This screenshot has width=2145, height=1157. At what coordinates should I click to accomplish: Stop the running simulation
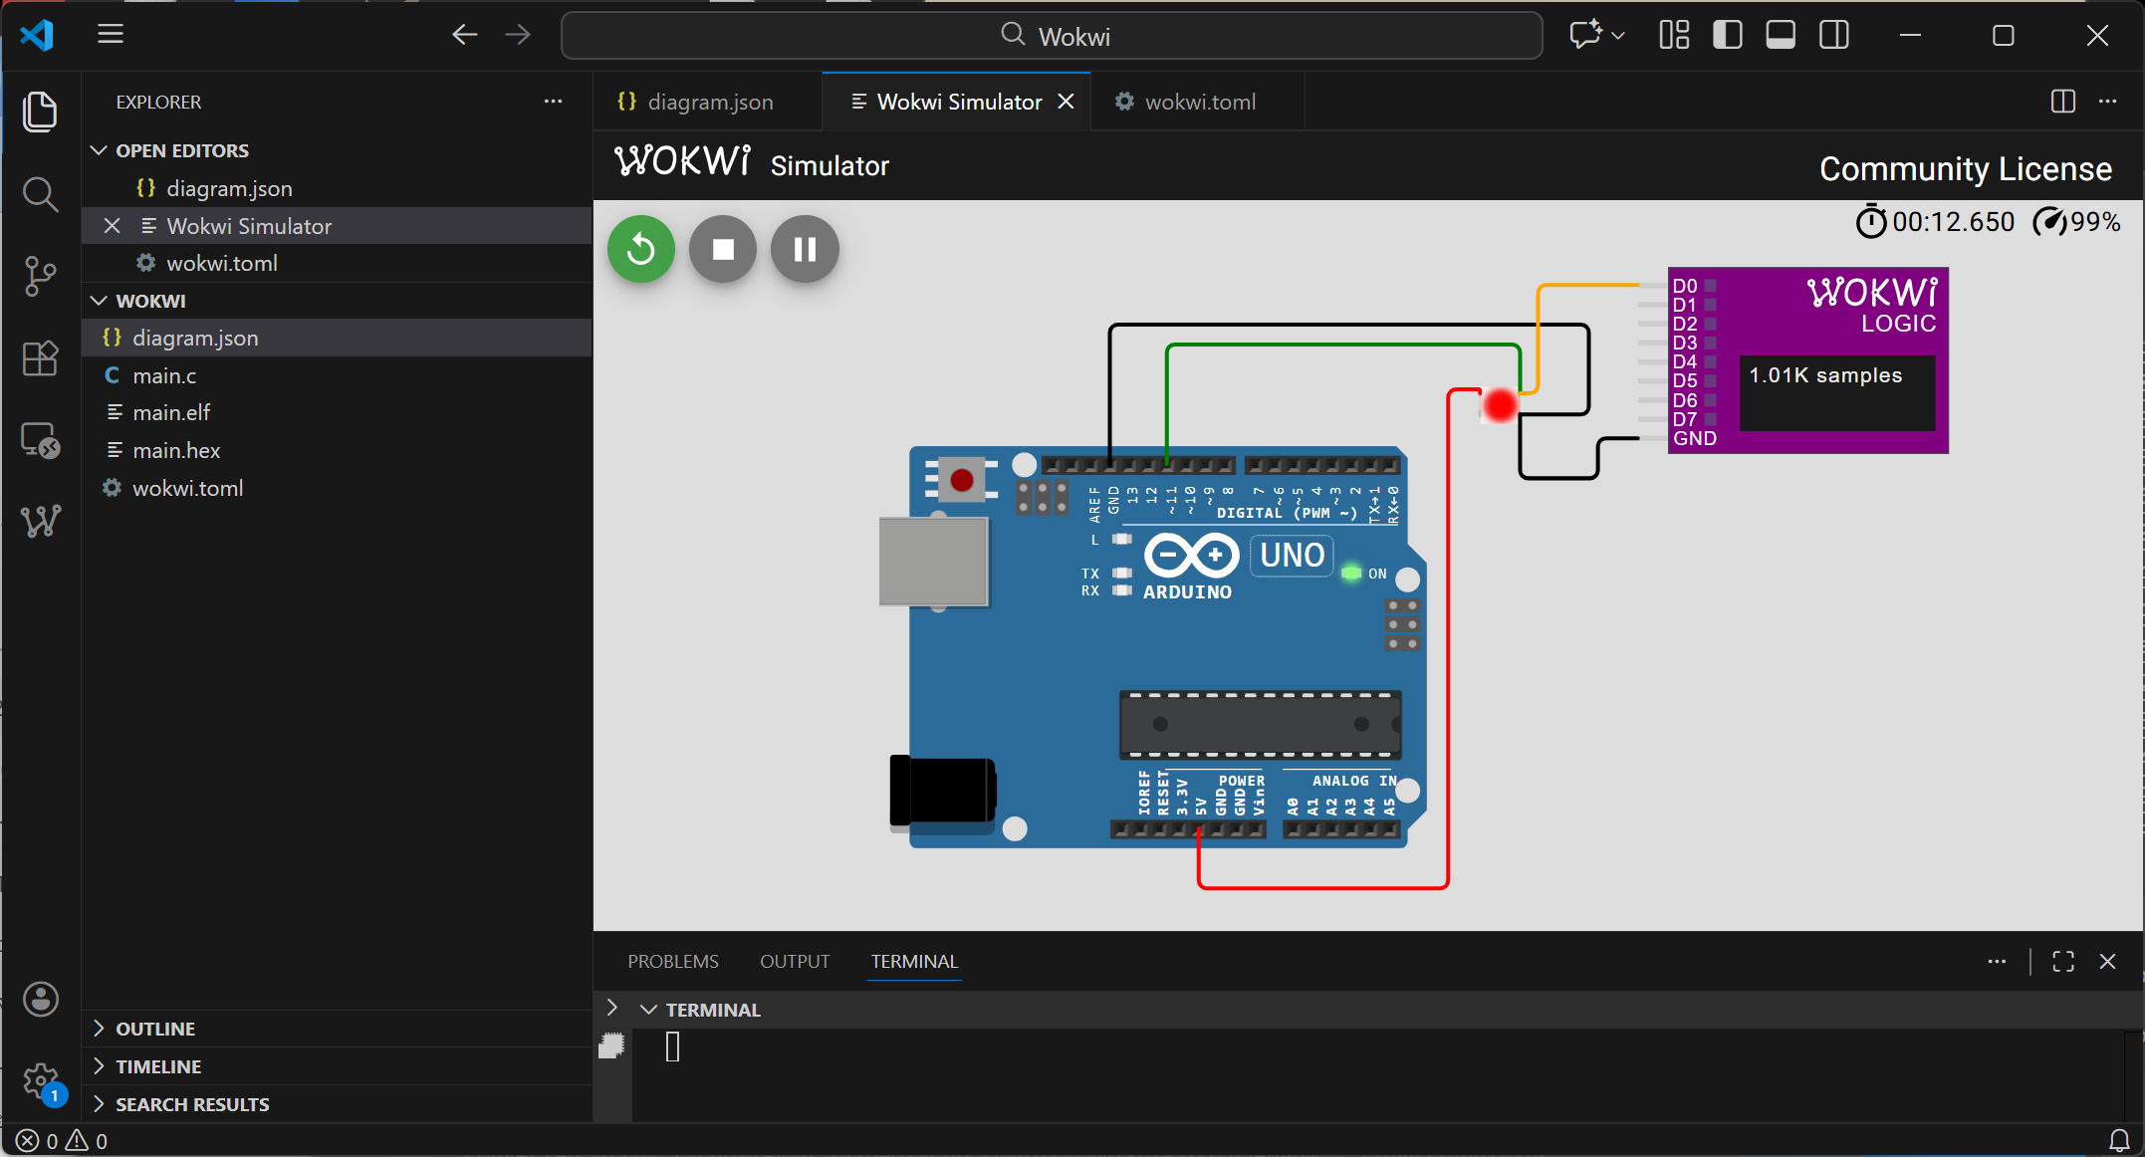click(x=723, y=249)
